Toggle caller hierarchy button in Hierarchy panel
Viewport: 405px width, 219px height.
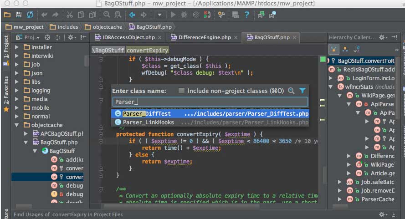coord(334,49)
